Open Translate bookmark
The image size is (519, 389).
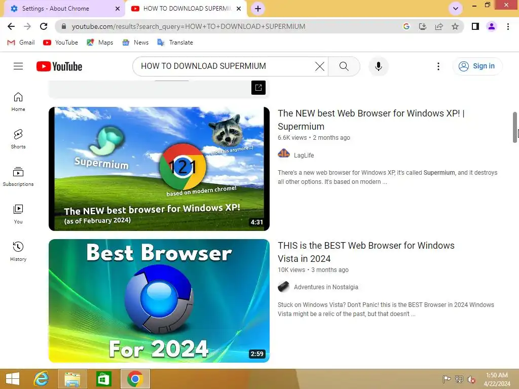pos(175,43)
